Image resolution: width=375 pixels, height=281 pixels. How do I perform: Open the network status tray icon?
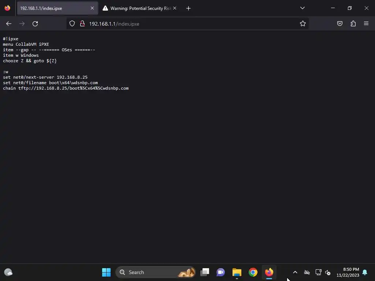point(318,272)
